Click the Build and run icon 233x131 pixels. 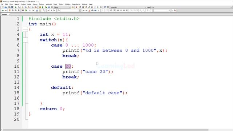tap(46, 7)
